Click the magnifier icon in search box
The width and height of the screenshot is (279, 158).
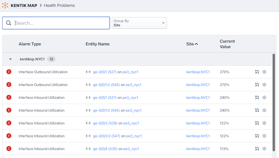[x=9, y=23]
